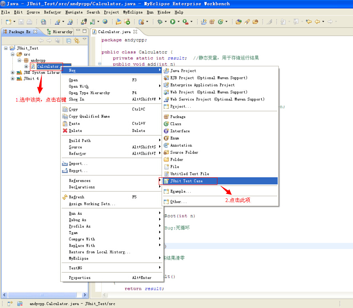Click the Run External Tools icon
The image size is (353, 308).
point(185,22)
